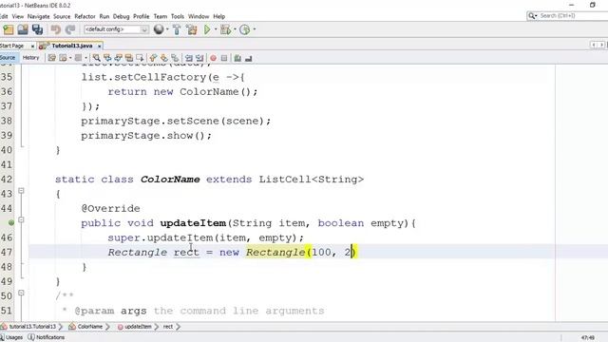This screenshot has height=342, width=608.
Task: Collapse updateItem method fold at line 45
Action: (x=21, y=219)
